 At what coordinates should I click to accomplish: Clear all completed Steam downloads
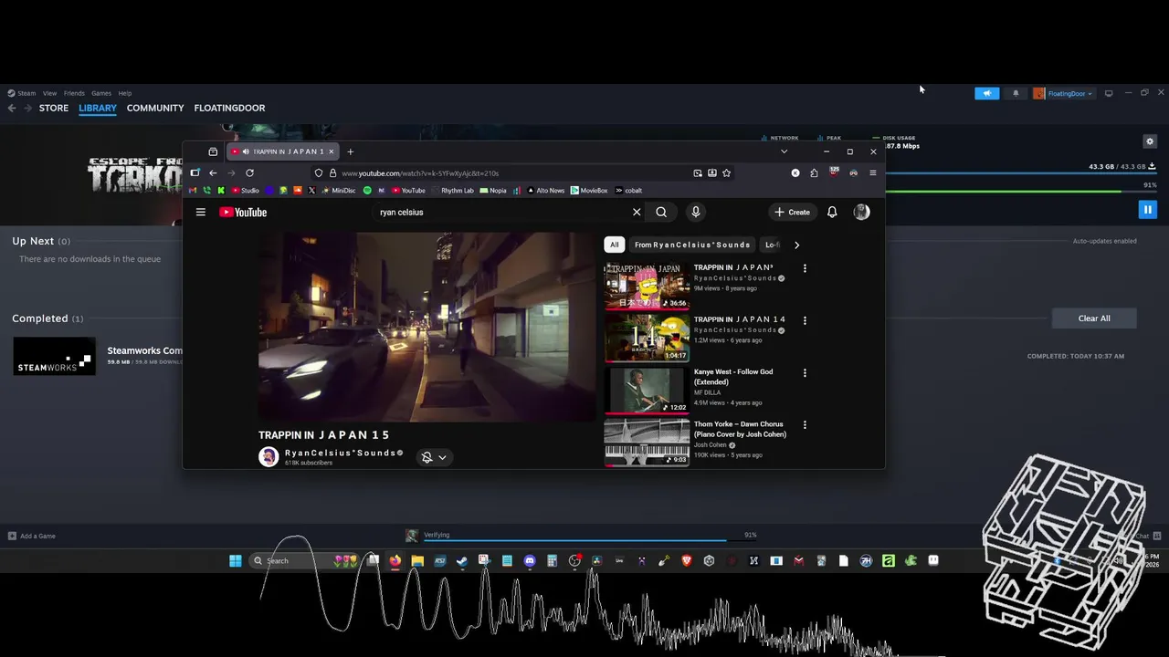point(1094,318)
